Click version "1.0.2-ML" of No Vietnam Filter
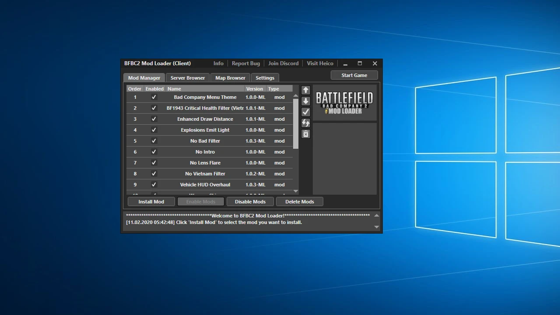The width and height of the screenshot is (560, 315). (255, 174)
